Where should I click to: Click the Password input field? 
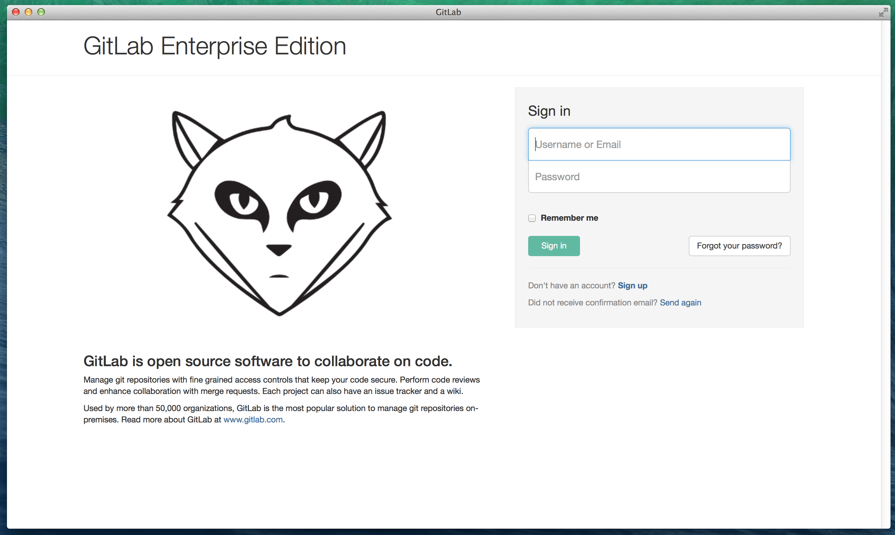[x=659, y=177]
